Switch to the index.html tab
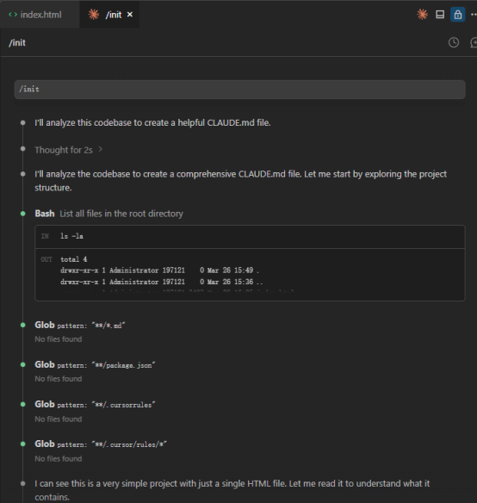Image resolution: width=477 pixels, height=503 pixels. (35, 15)
